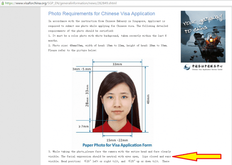The height and width of the screenshot is (165, 232).
Task: Click the paragraph about lips closed and ears
Action: (x=109, y=156)
